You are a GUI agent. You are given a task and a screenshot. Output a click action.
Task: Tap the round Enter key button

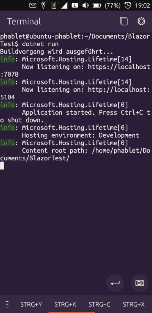tap(115, 283)
